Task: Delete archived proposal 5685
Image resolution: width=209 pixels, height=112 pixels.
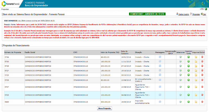Action: 202,102
